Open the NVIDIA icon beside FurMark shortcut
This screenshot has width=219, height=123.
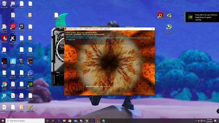pos(169,16)
